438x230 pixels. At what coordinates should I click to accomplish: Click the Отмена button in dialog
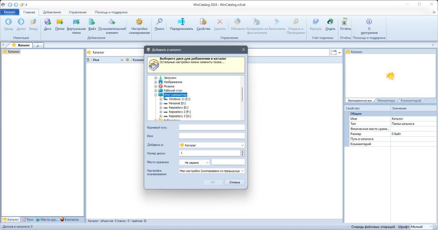[x=235, y=182]
